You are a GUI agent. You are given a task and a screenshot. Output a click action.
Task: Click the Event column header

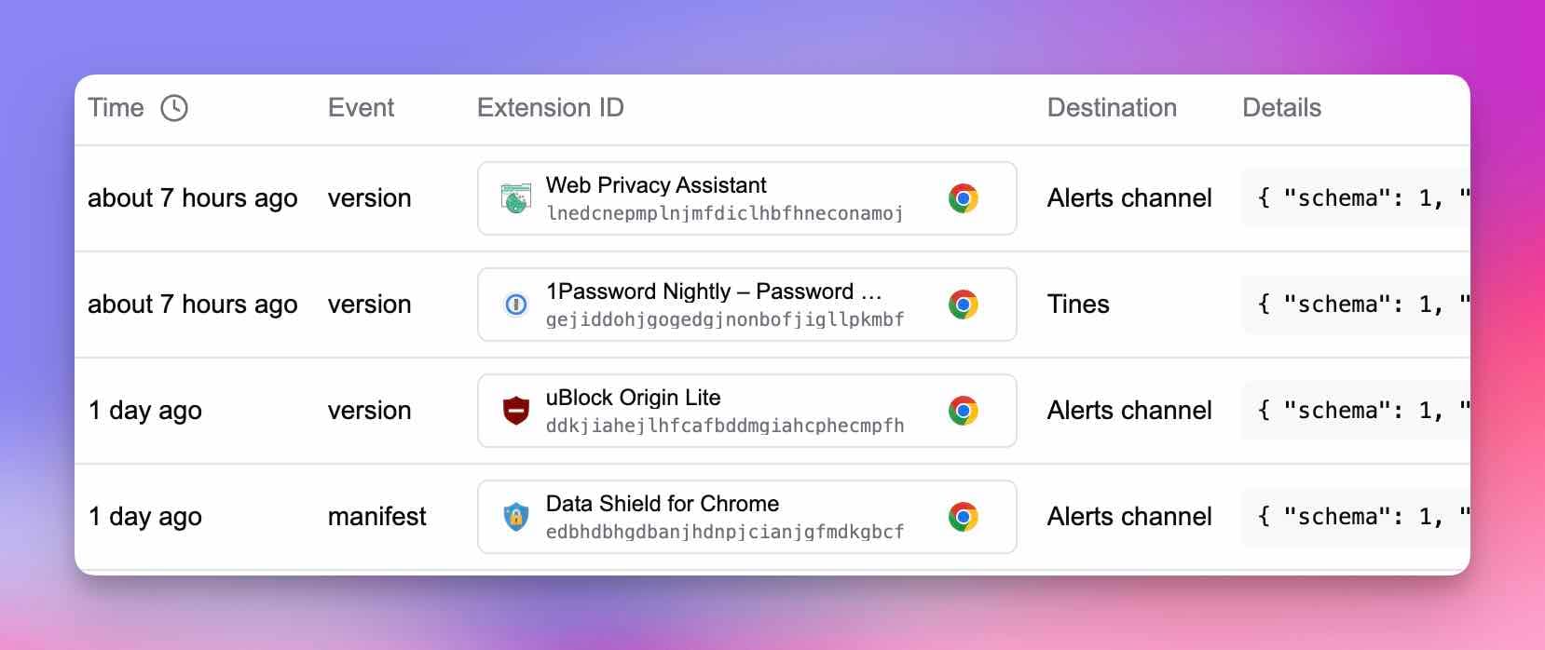(362, 107)
